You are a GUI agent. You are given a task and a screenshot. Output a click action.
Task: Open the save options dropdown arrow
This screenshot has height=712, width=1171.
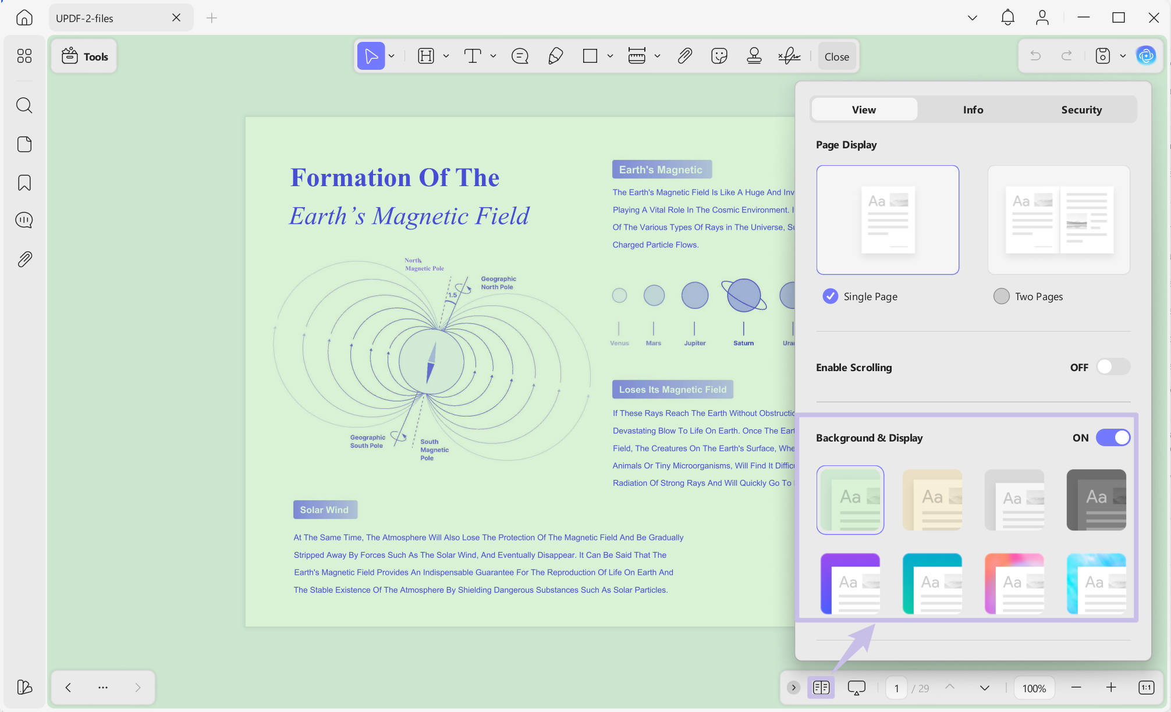click(1123, 56)
